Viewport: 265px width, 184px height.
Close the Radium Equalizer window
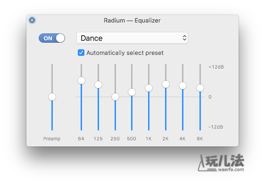click(32, 20)
